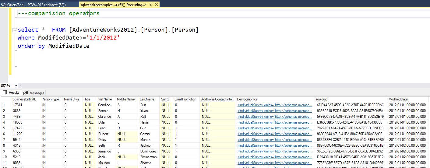Select the LastName column header
Image resolution: width=430 pixels, height=168 pixels.
click(x=149, y=99)
